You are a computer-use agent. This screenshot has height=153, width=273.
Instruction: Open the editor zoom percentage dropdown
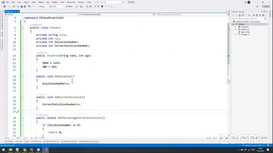click(9, 138)
